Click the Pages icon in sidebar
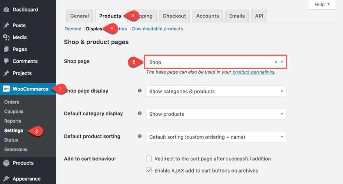 pos(6,50)
